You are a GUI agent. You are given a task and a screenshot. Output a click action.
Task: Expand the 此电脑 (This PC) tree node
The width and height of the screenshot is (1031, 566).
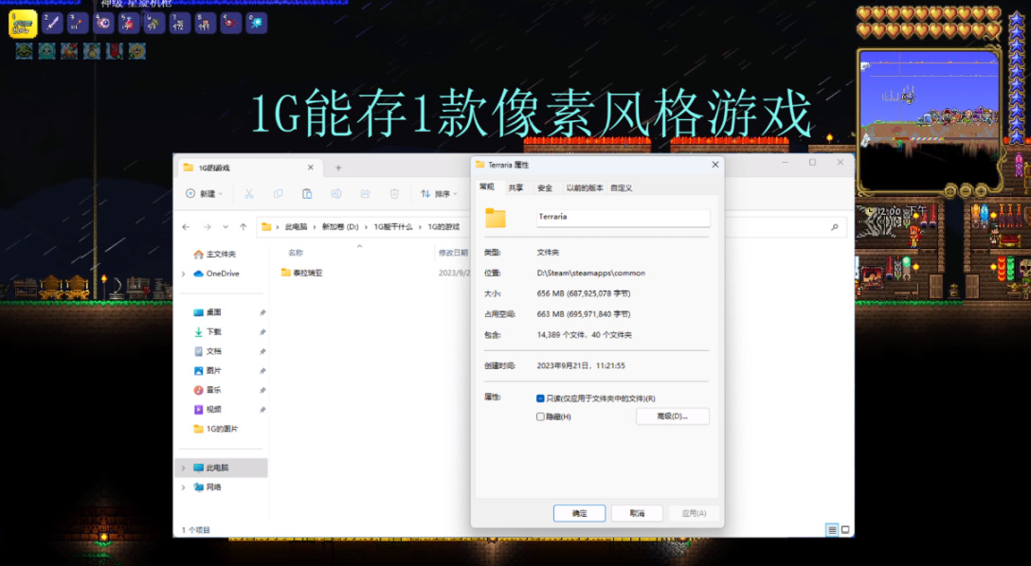[x=184, y=469]
